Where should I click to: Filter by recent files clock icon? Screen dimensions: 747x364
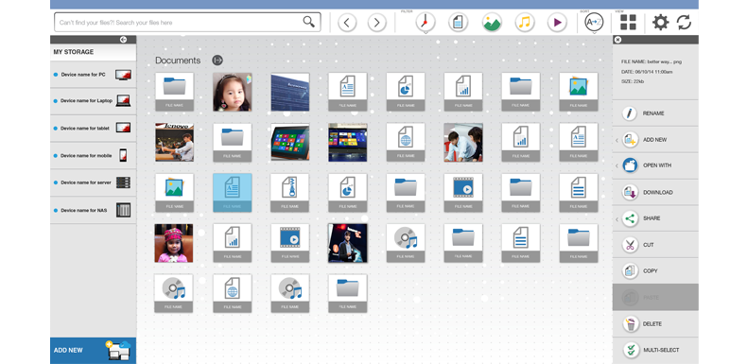[x=426, y=22]
